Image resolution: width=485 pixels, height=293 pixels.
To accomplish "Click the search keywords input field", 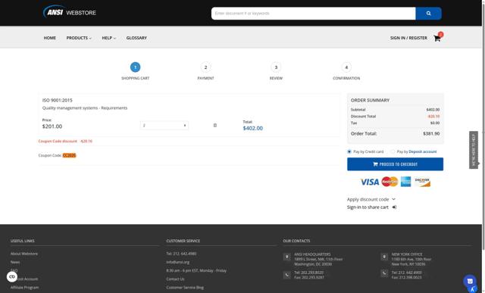I will [x=313, y=14].
